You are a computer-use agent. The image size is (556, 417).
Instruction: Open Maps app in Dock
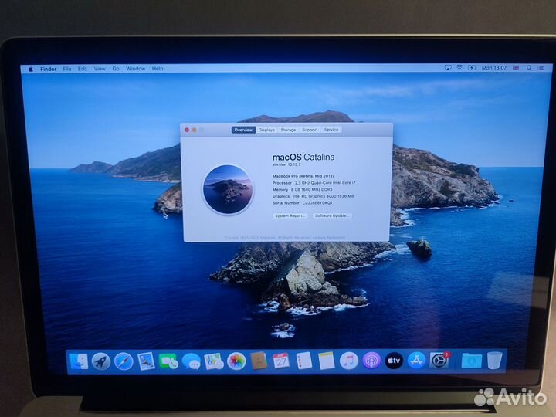pyautogui.click(x=213, y=361)
